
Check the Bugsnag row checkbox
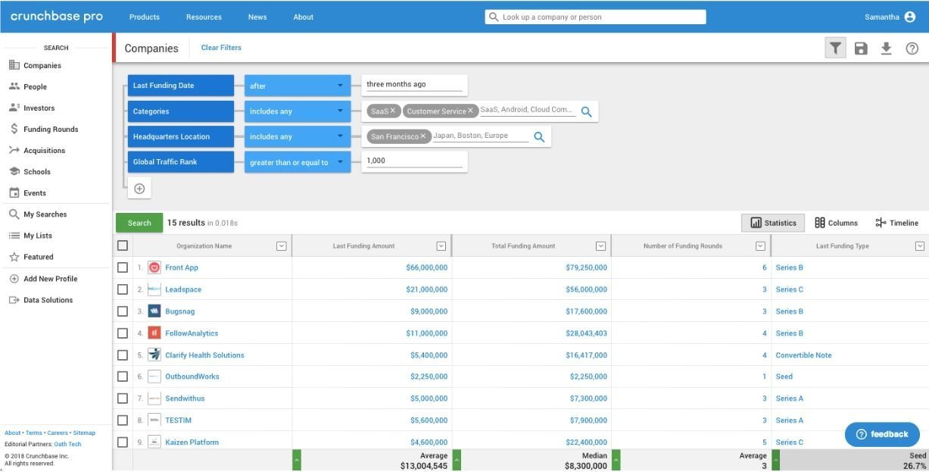(123, 311)
